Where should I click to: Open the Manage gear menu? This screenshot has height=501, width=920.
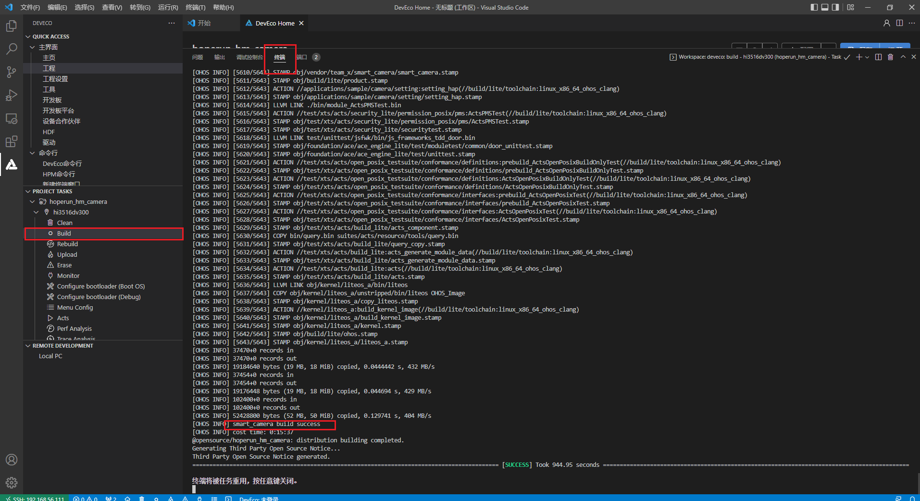tap(12, 483)
